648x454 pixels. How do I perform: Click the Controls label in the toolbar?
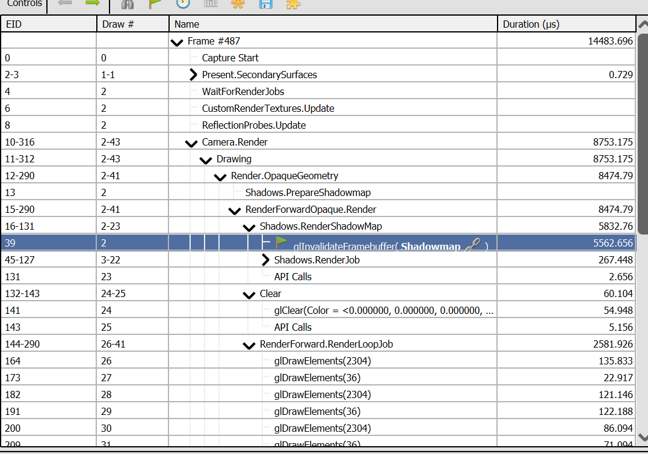tap(25, 3)
